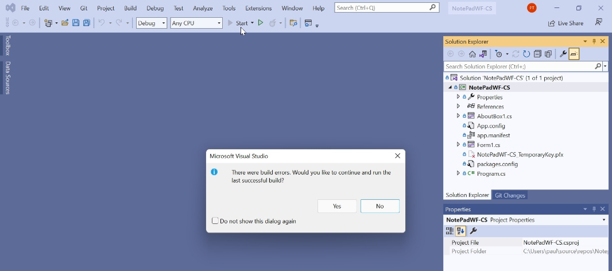Screen dimensions: 612x271
Task: Click the Solution Explorer search magnifier icon
Action: pyautogui.click(x=598, y=67)
